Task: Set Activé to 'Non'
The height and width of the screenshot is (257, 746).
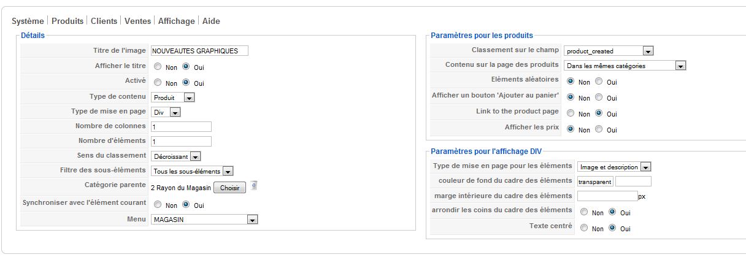Action: (157, 82)
